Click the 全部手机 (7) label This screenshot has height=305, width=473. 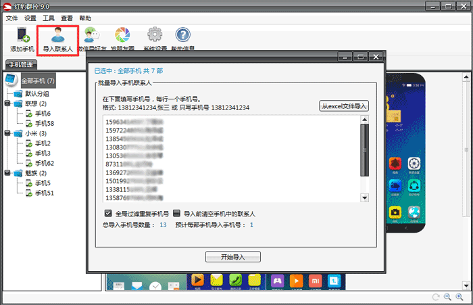38,80
